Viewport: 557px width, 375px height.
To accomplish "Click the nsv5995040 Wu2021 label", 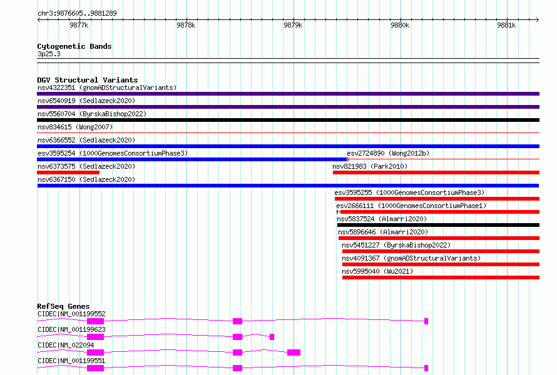I will click(x=377, y=271).
